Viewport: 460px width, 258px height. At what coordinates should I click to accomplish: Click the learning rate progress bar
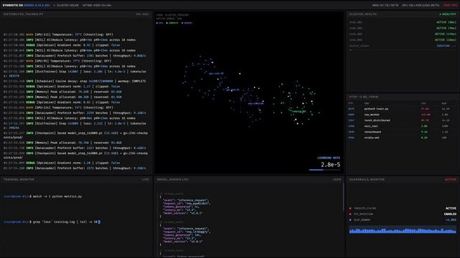pos(324,170)
